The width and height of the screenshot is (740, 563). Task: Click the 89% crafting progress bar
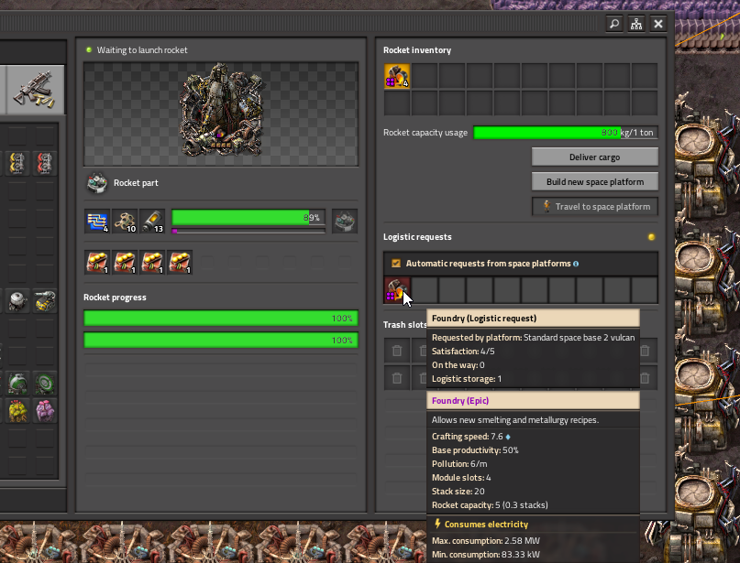pyautogui.click(x=249, y=218)
